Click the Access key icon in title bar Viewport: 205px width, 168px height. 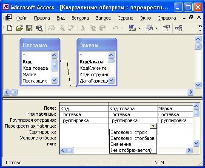click(x=6, y=7)
